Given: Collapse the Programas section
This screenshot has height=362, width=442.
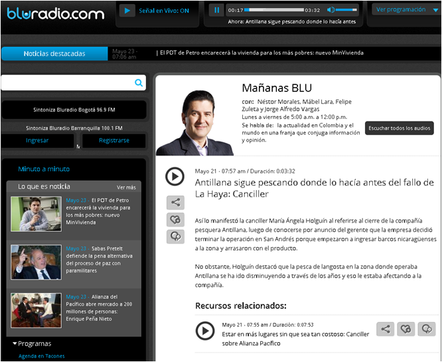Looking at the screenshot, I should [x=32, y=343].
